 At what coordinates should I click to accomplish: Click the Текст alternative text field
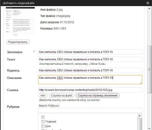90,59
